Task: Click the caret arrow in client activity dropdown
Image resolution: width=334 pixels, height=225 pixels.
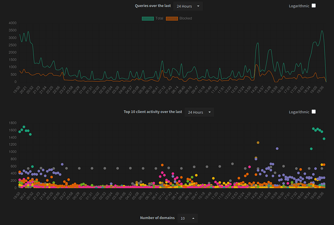Action: [210, 112]
